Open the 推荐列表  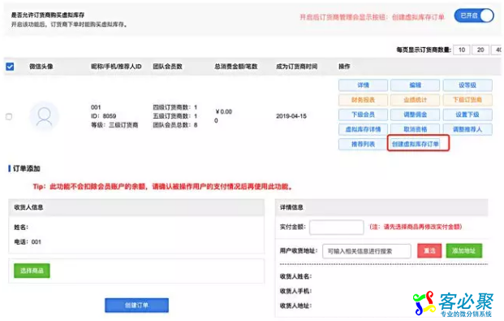[x=363, y=144]
